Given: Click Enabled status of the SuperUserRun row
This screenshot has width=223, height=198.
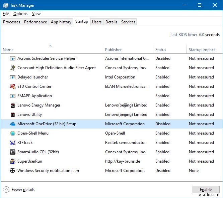Looking at the screenshot, I should click(x=162, y=161).
